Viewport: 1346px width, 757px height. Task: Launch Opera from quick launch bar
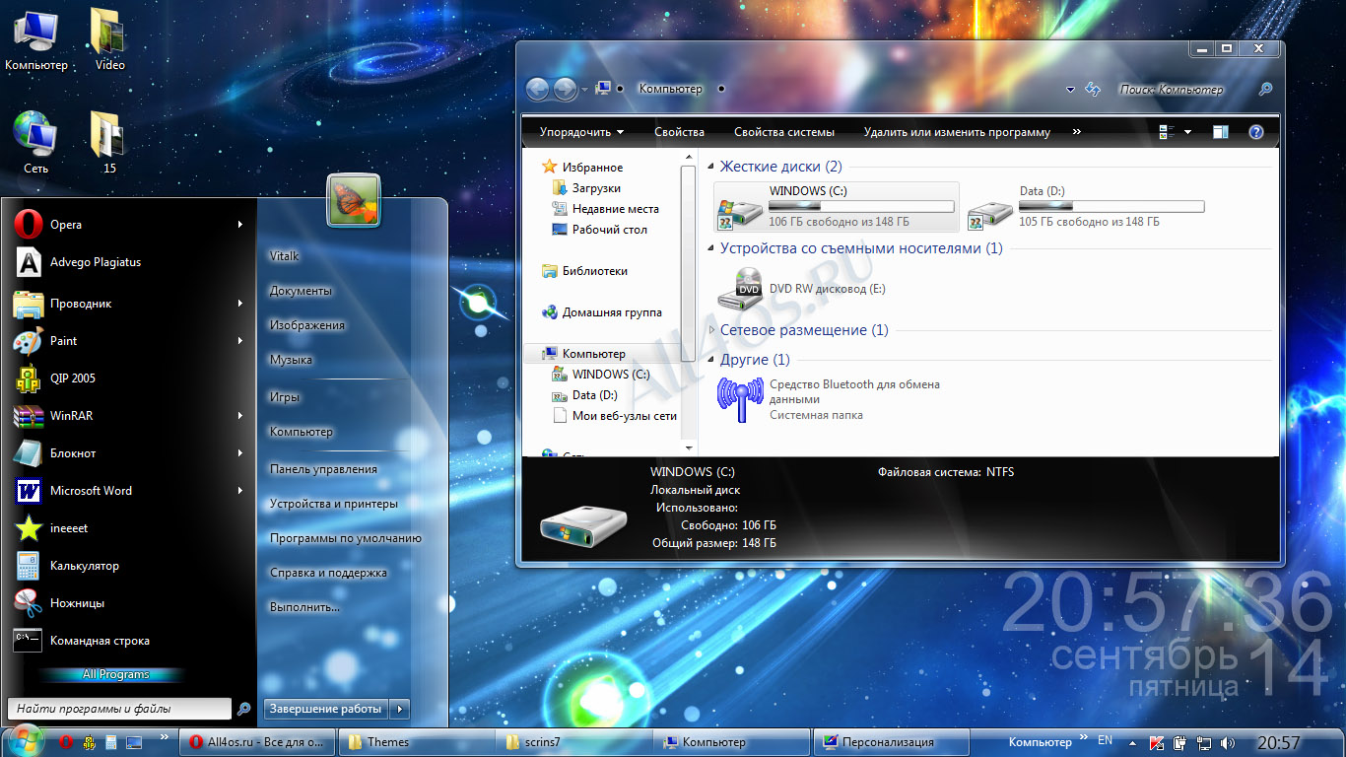tap(66, 742)
